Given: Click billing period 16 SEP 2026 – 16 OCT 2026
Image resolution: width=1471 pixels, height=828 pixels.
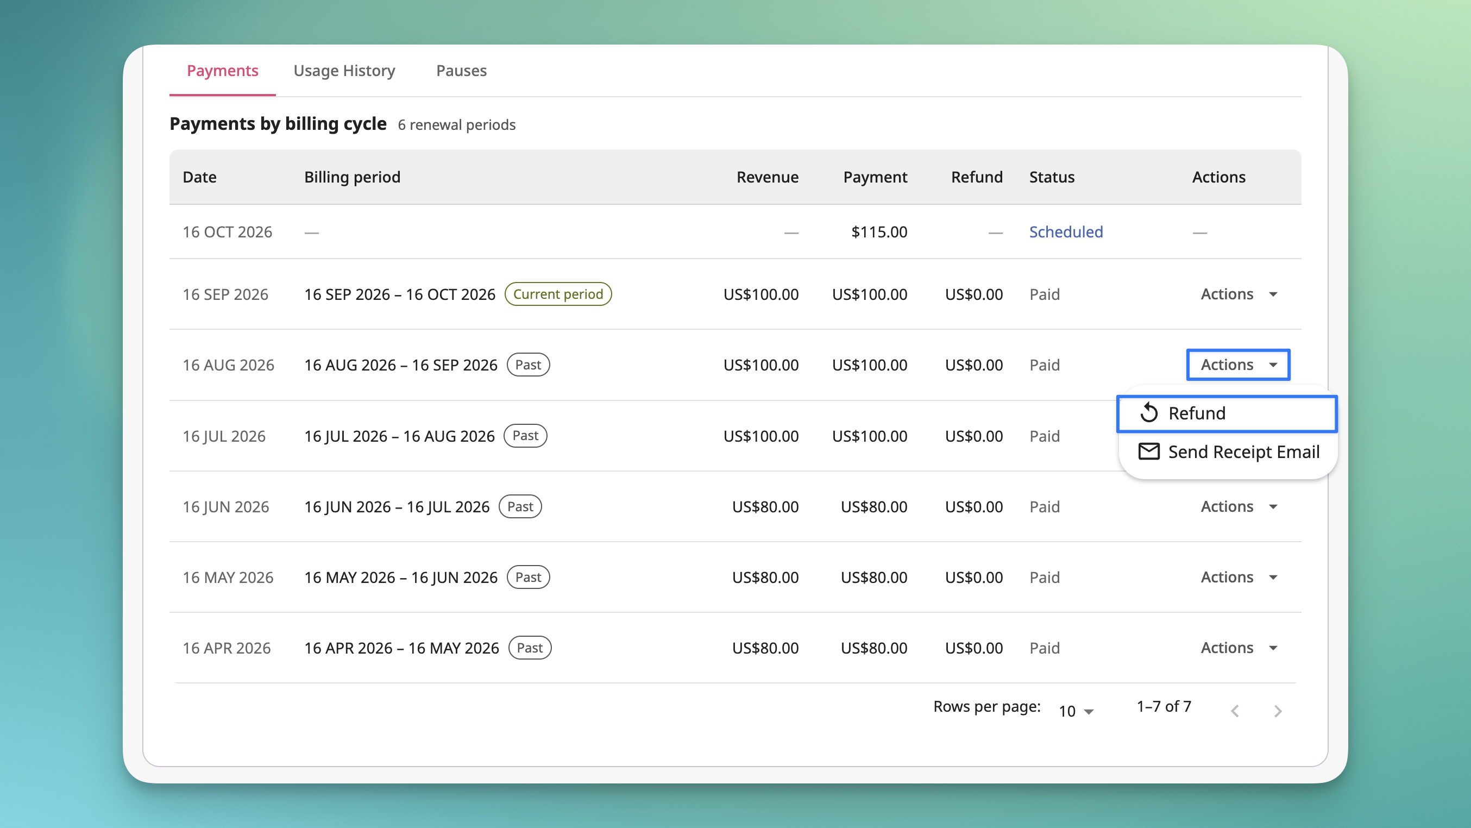Looking at the screenshot, I should click(400, 294).
